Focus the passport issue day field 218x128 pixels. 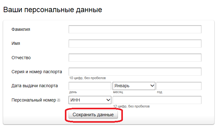tap(90, 86)
